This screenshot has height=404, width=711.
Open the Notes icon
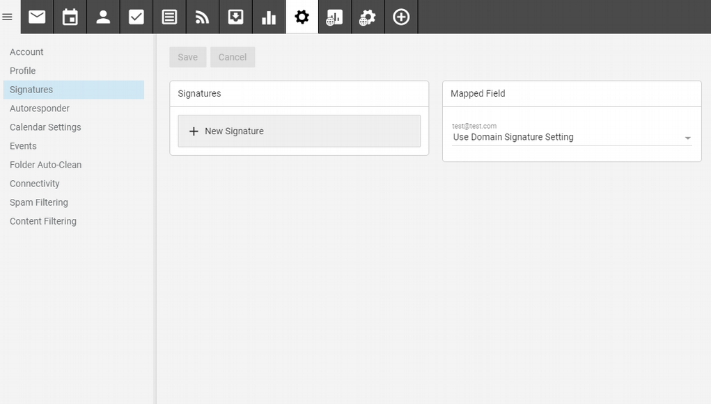point(170,17)
